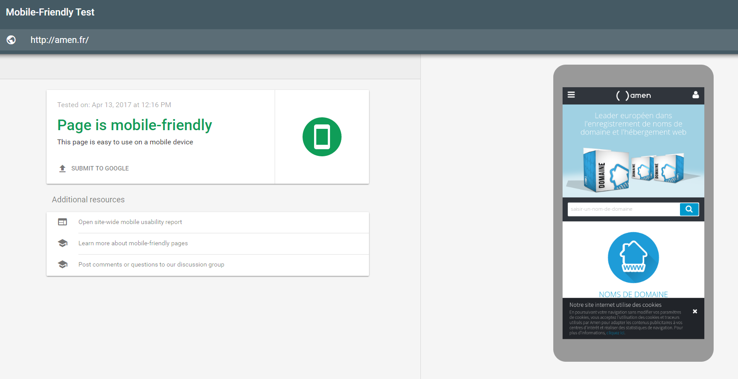Viewport: 738px width, 379px height.
Task: Open the NOMS DE DOMAINE link
Action: click(x=633, y=294)
